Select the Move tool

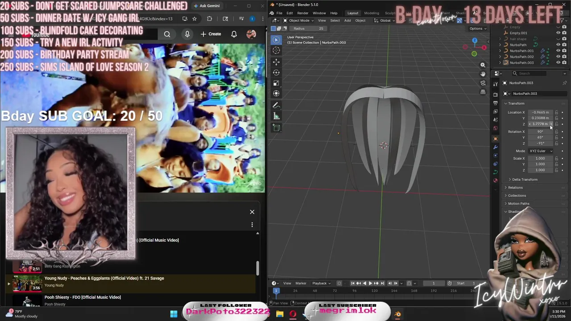pyautogui.click(x=276, y=62)
